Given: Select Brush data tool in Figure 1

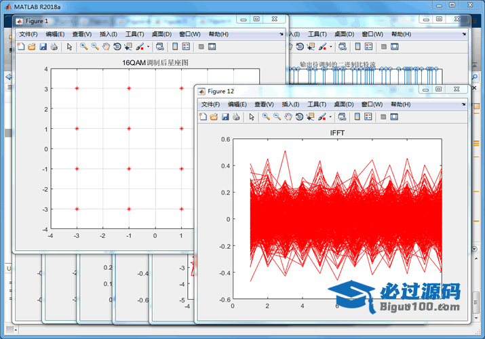Looking at the screenshot, I should [x=140, y=47].
